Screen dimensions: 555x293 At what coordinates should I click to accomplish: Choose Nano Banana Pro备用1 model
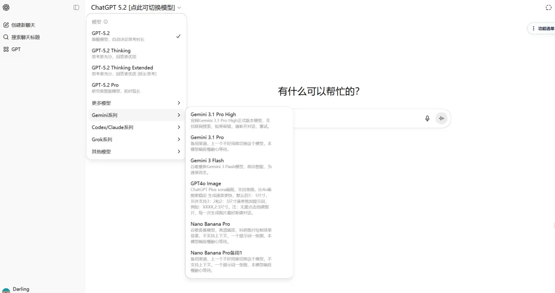tap(239, 262)
